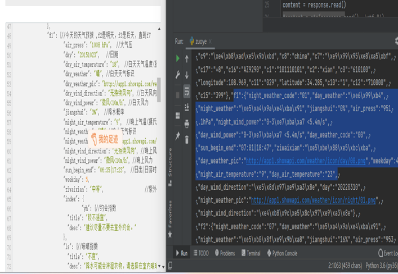Click the Restore Layout icon

(x=178, y=116)
